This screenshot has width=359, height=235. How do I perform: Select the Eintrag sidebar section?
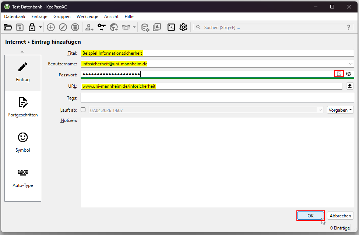click(x=23, y=73)
